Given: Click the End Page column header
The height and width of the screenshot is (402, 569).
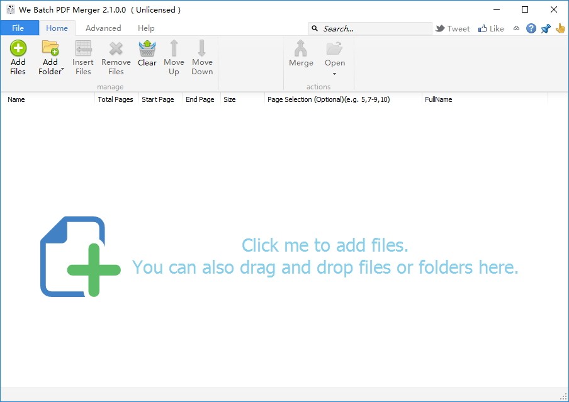Looking at the screenshot, I should 200,99.
